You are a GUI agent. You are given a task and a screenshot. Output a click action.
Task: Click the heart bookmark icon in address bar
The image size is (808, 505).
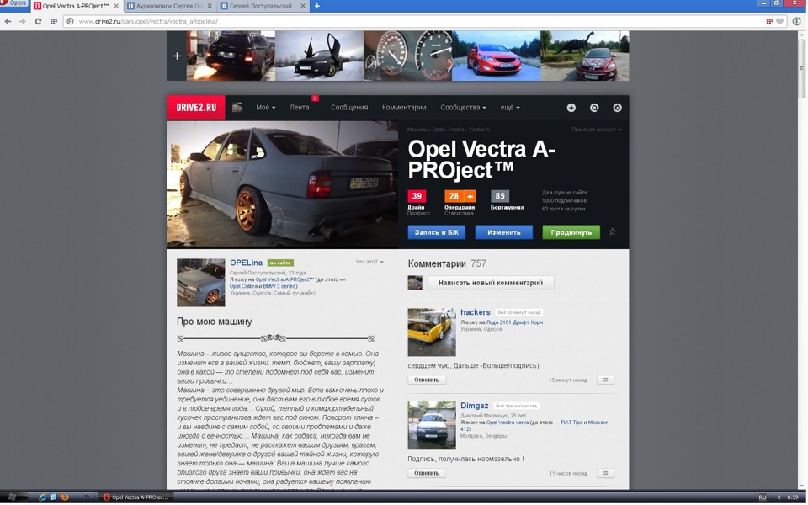(x=779, y=21)
